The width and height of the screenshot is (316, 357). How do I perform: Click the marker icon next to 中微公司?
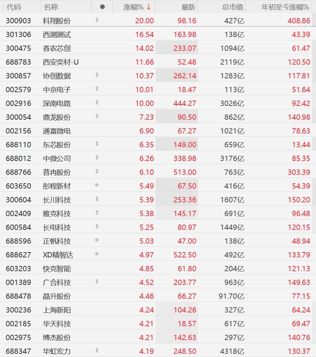(97, 157)
